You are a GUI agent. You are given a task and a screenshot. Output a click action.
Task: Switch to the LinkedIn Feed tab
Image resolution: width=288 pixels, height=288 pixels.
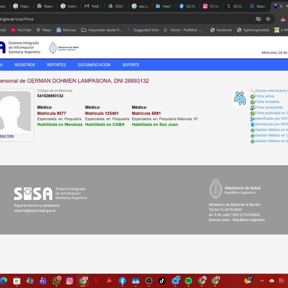pyautogui.click(x=163, y=6)
